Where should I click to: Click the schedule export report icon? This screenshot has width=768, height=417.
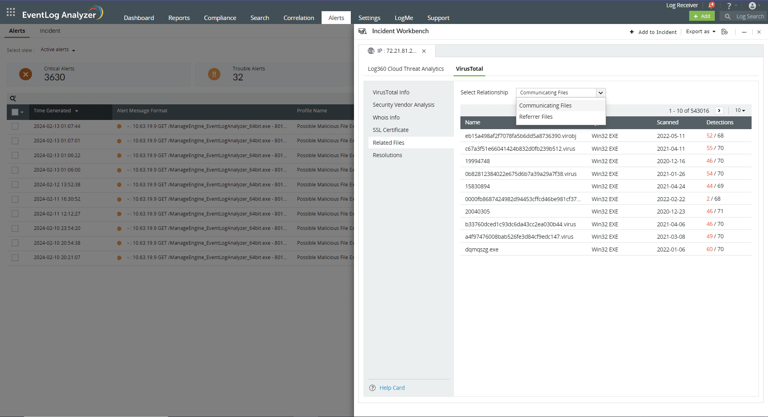click(x=724, y=32)
